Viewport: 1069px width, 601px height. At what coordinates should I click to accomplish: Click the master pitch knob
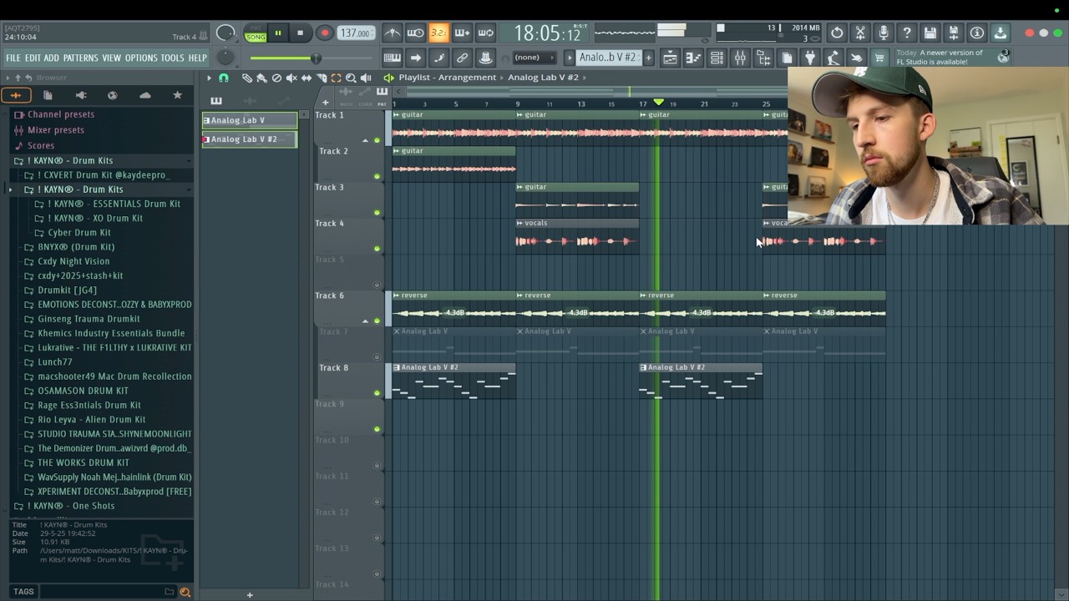[x=225, y=58]
